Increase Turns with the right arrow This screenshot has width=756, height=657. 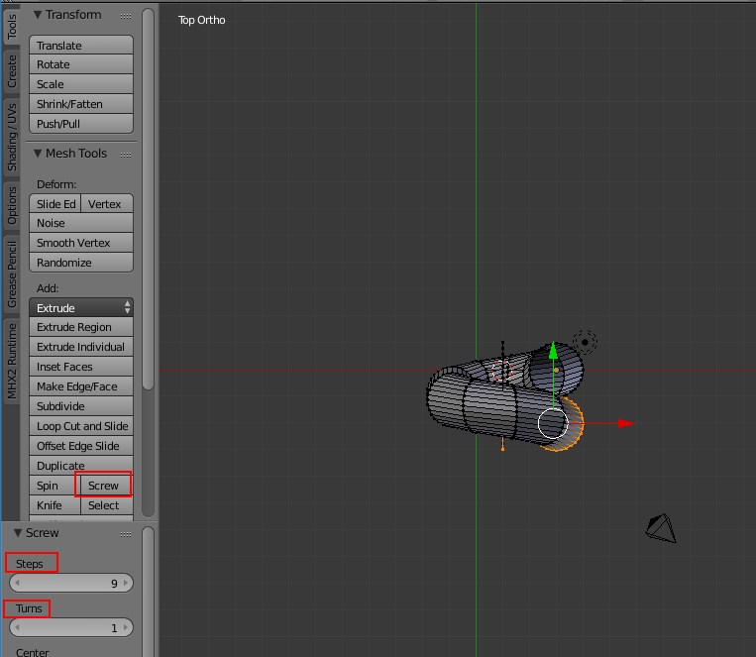tap(126, 628)
